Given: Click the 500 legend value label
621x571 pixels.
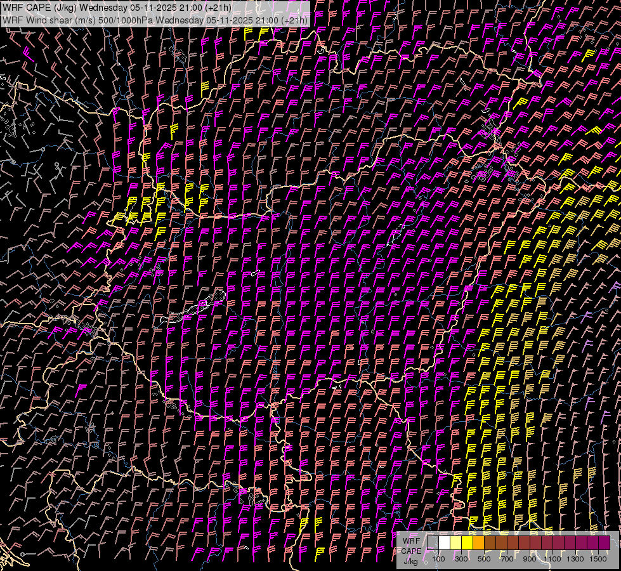Looking at the screenshot, I should click(x=484, y=560).
